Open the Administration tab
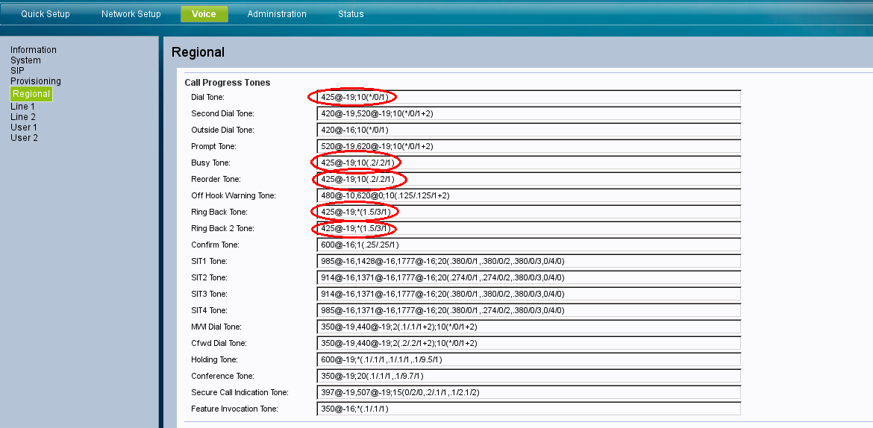 277,14
